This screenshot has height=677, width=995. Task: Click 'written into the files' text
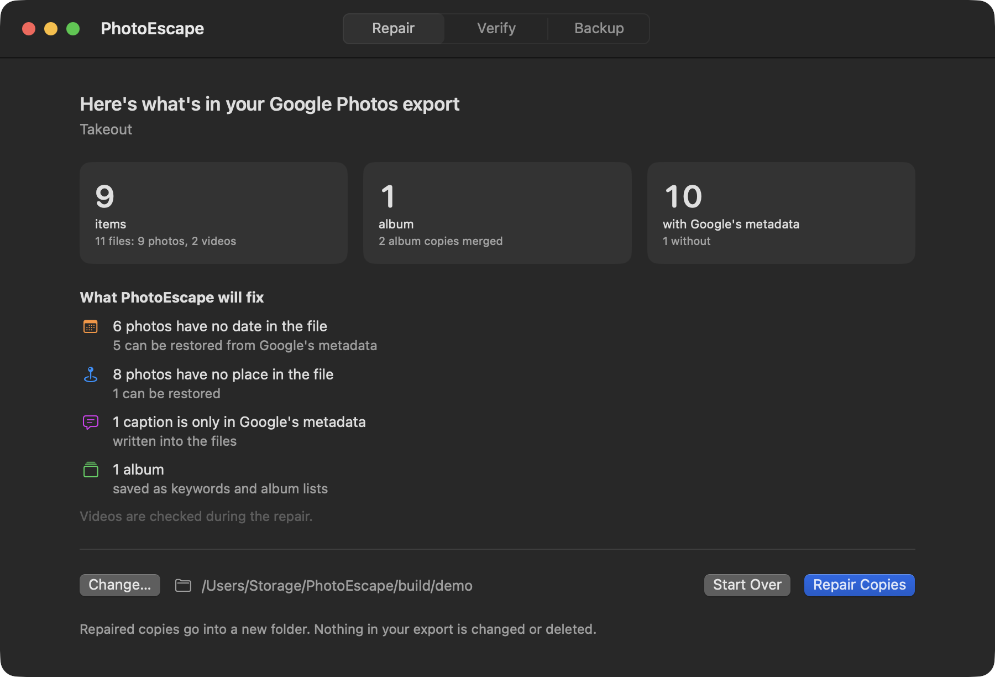175,441
